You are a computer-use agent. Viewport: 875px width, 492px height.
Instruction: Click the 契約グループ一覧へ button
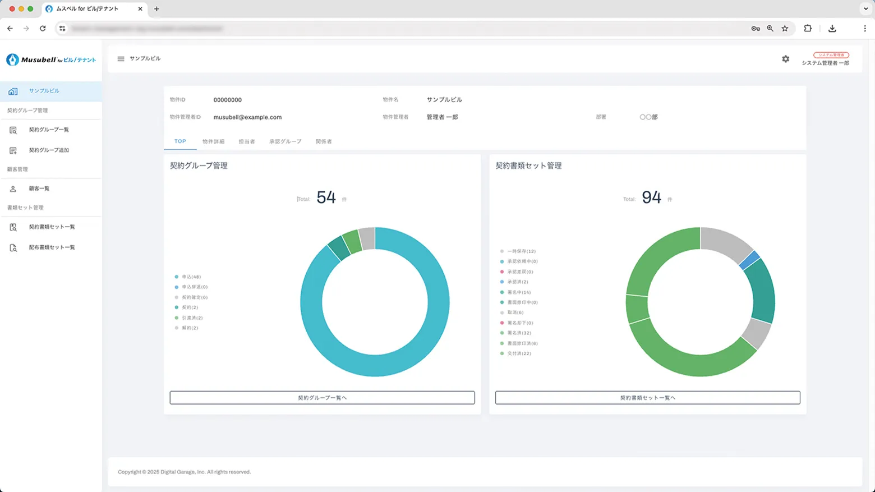coord(322,398)
